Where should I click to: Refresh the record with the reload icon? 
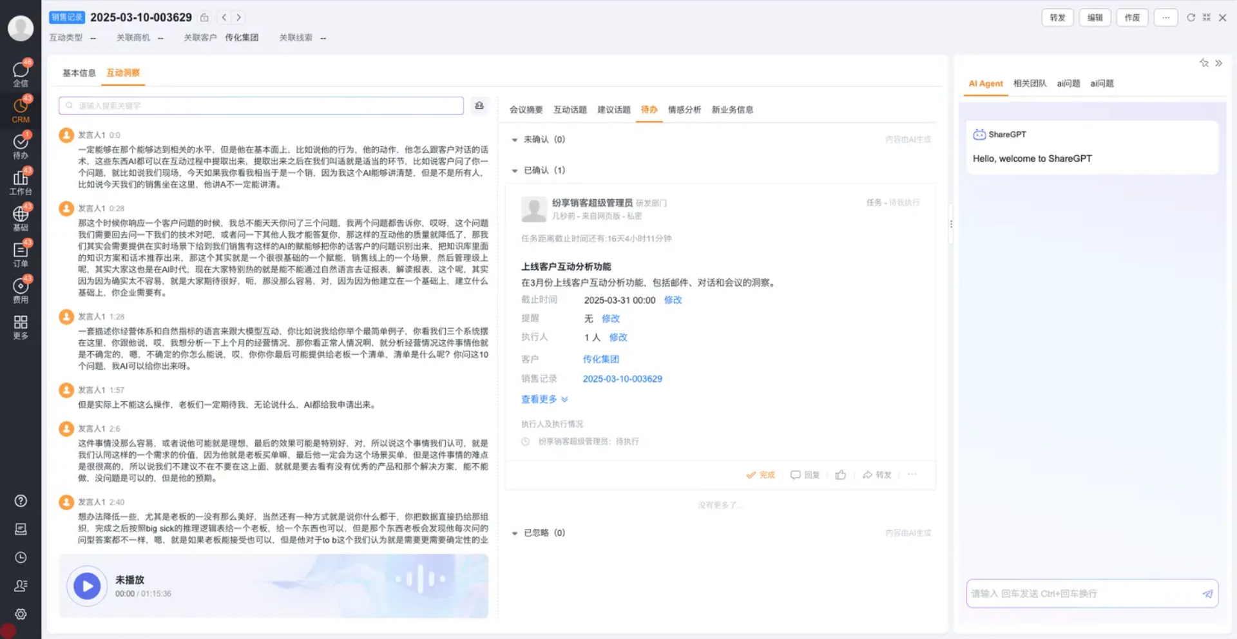[x=1191, y=17]
